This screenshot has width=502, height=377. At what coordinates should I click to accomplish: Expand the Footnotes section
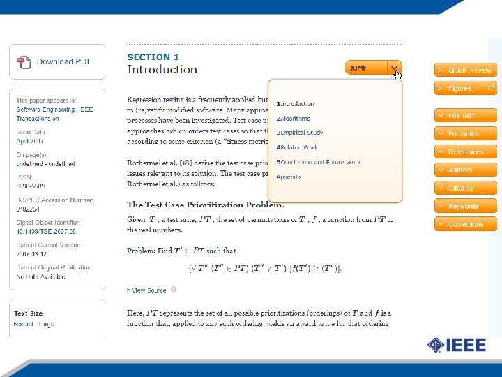pyautogui.click(x=466, y=133)
